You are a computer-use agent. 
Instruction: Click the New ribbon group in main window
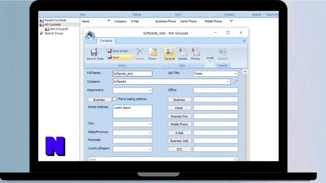tap(83, 15)
